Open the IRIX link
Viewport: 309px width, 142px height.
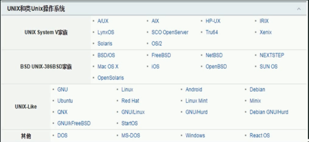pos(264,21)
